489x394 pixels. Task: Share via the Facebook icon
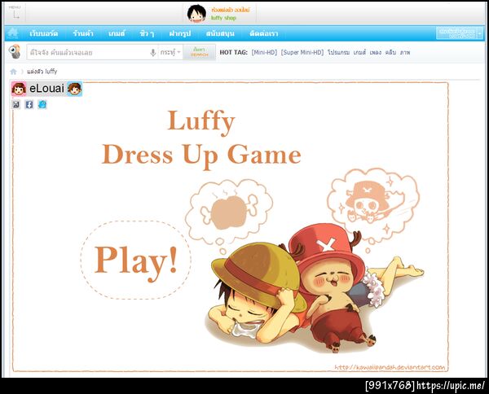click(x=29, y=104)
